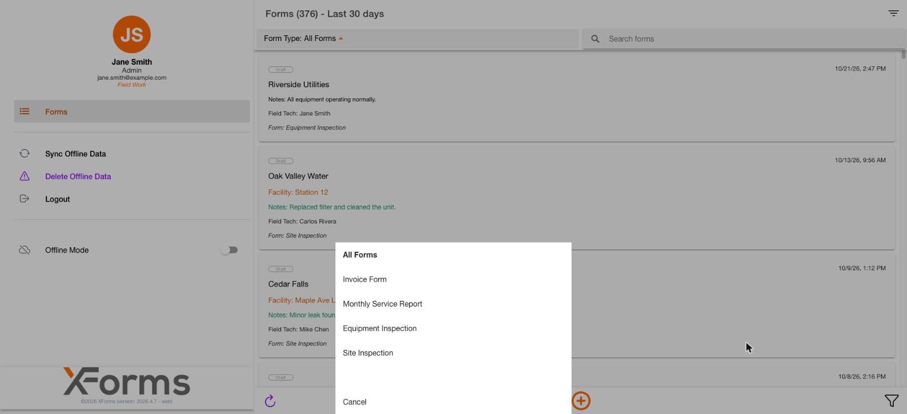The height and width of the screenshot is (414, 907).
Task: Click Field Tech: Mike Chen text
Action: coord(298,329)
